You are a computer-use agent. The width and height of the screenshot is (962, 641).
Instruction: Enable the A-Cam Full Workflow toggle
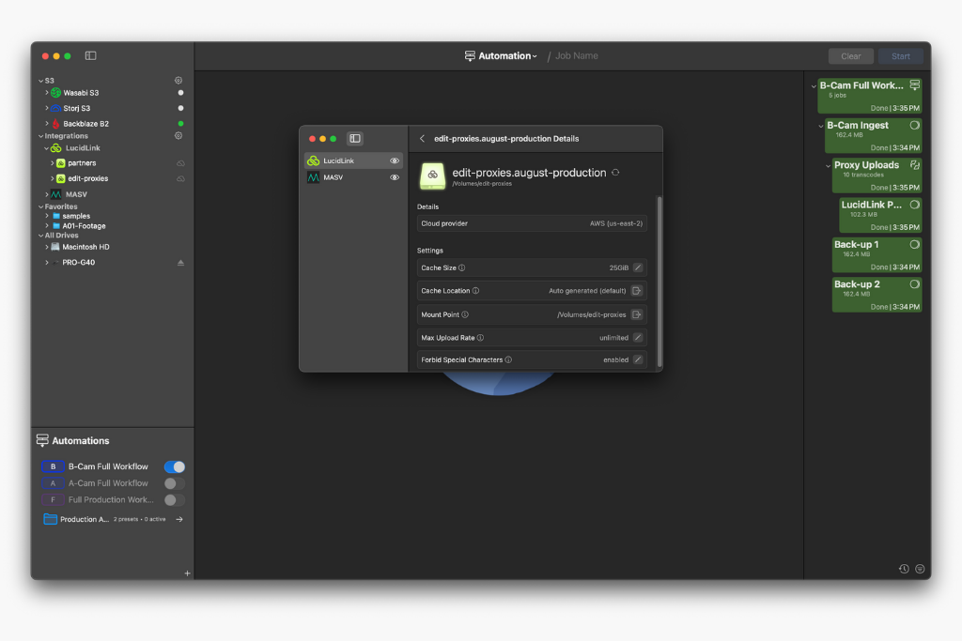pos(175,483)
